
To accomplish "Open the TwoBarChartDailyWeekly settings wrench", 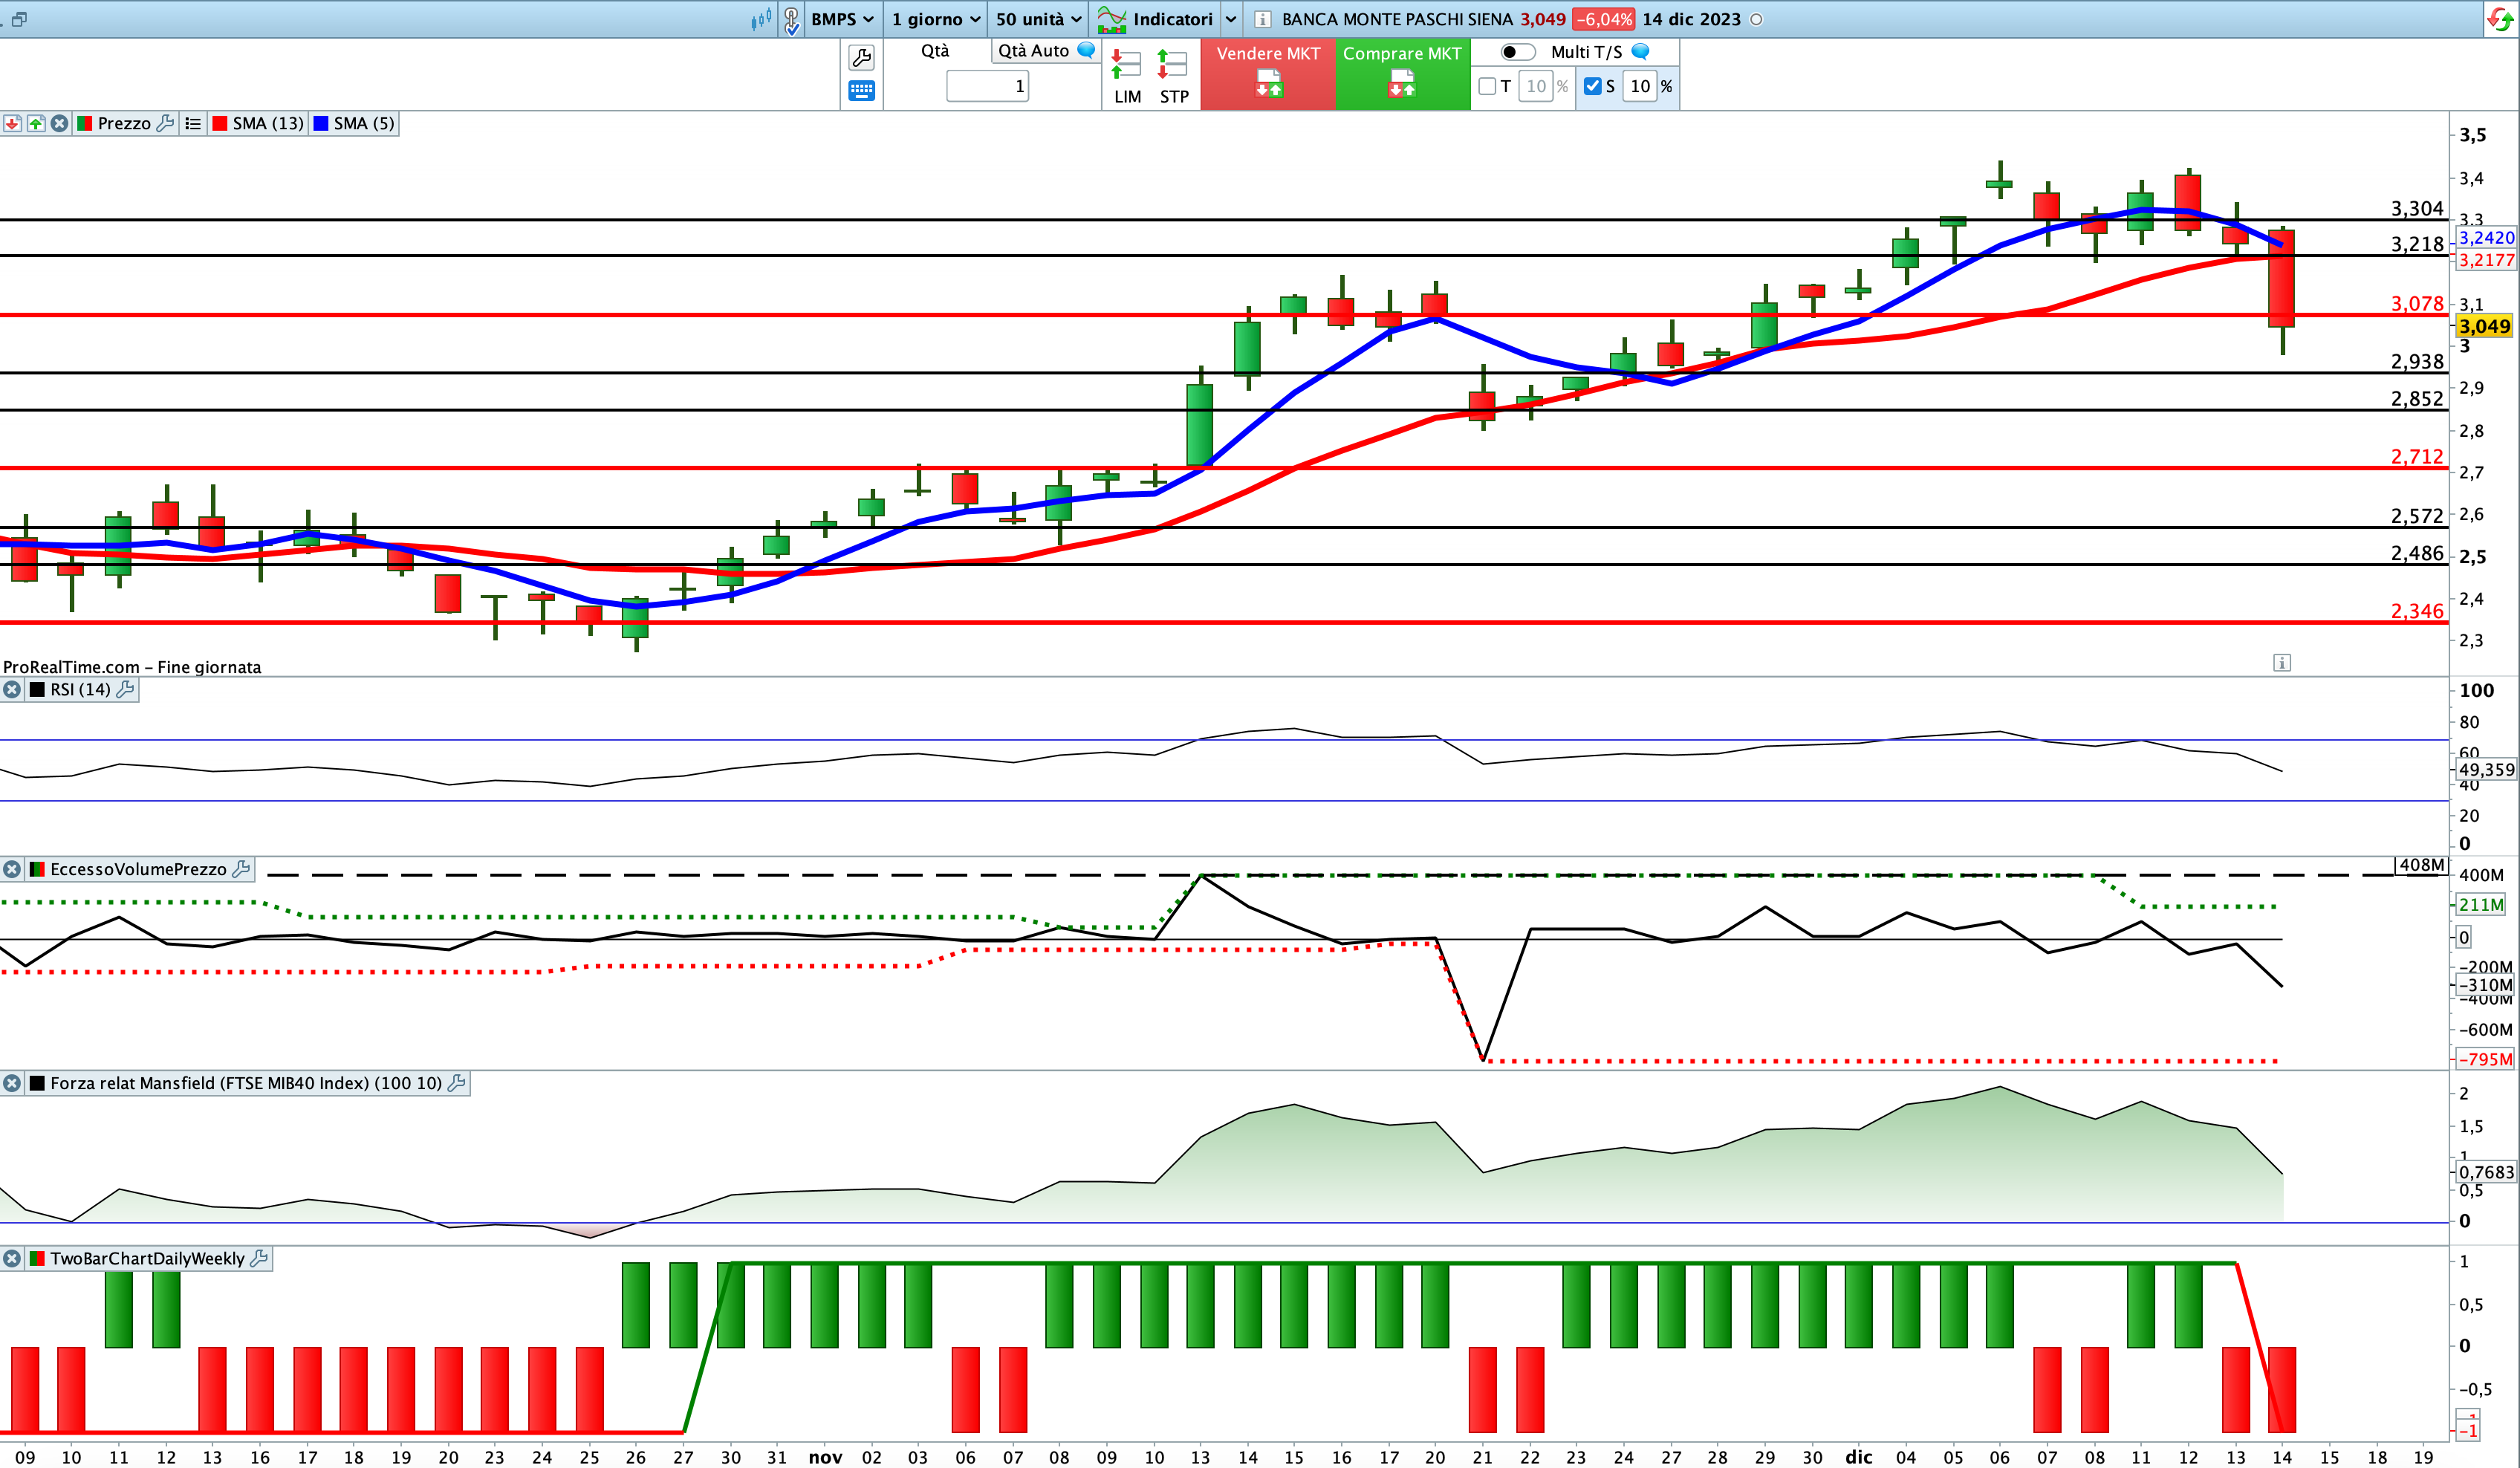I will pyautogui.click(x=259, y=1258).
